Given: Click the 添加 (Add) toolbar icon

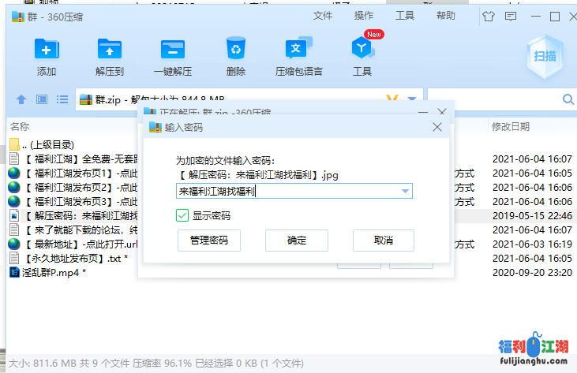Looking at the screenshot, I should tap(47, 49).
